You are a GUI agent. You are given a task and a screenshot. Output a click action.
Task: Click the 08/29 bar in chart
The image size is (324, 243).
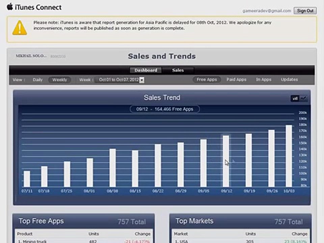pyautogui.click(x=181, y=165)
